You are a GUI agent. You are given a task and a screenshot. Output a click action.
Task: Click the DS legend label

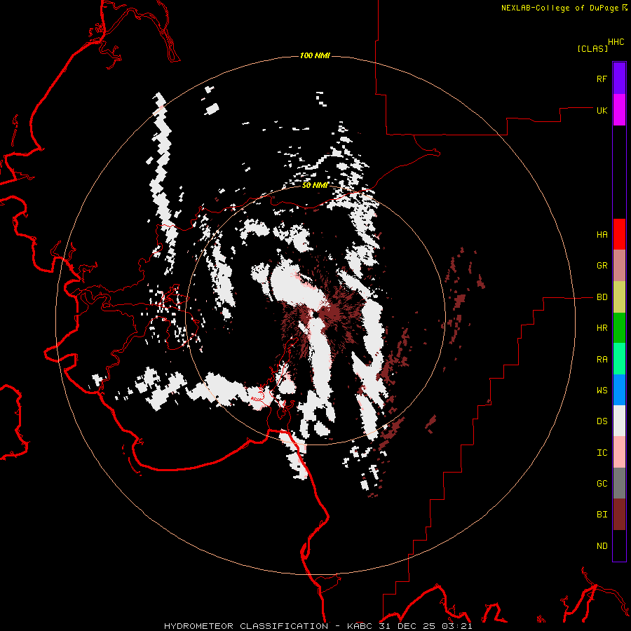[602, 421]
